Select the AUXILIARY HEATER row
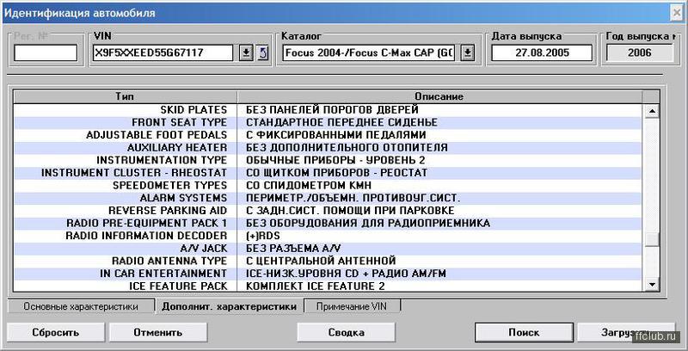688x351 pixels. tap(328, 147)
